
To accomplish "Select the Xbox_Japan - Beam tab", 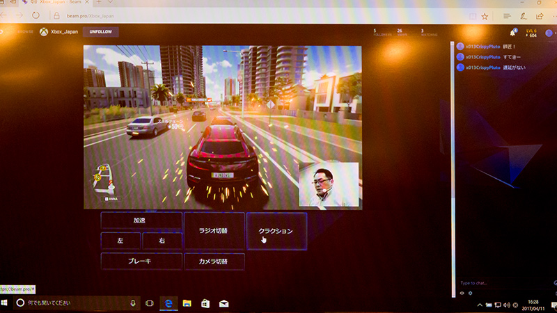I will click(55, 2).
